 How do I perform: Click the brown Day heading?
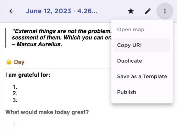pyautogui.click(x=19, y=62)
